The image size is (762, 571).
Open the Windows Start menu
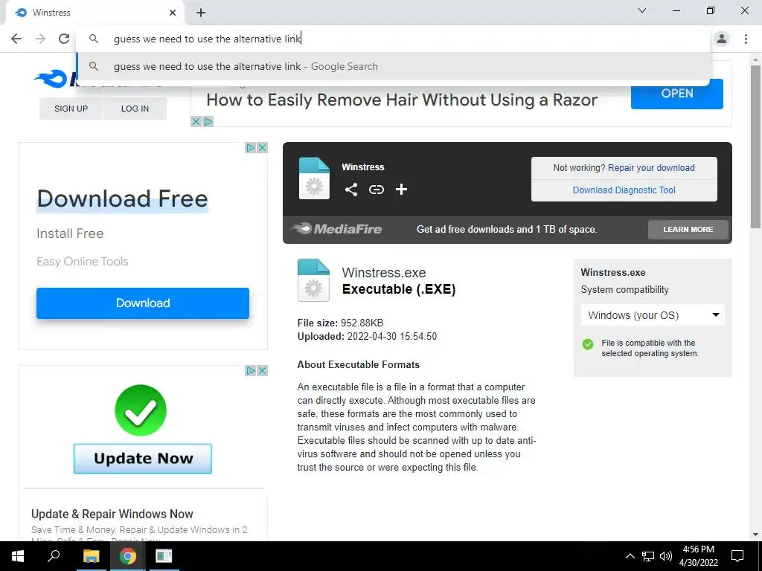click(18, 556)
